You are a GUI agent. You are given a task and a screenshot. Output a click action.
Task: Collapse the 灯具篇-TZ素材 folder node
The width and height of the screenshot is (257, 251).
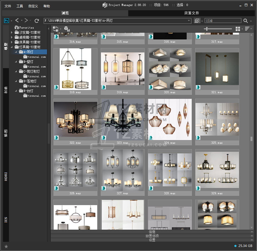click(x=12, y=47)
